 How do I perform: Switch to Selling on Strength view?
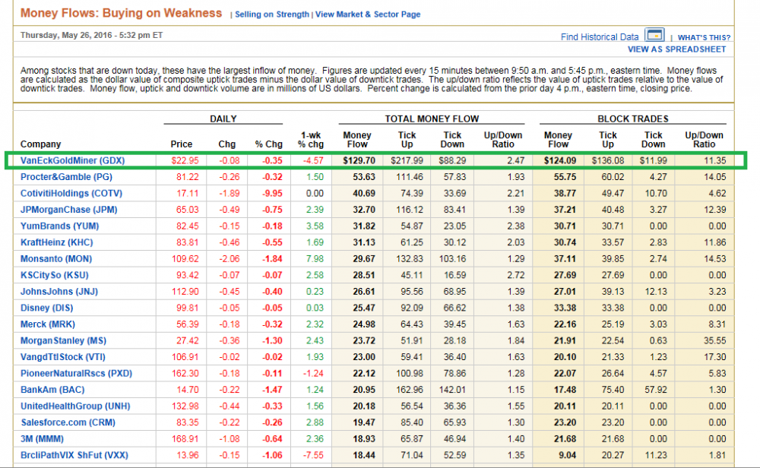pos(272,14)
